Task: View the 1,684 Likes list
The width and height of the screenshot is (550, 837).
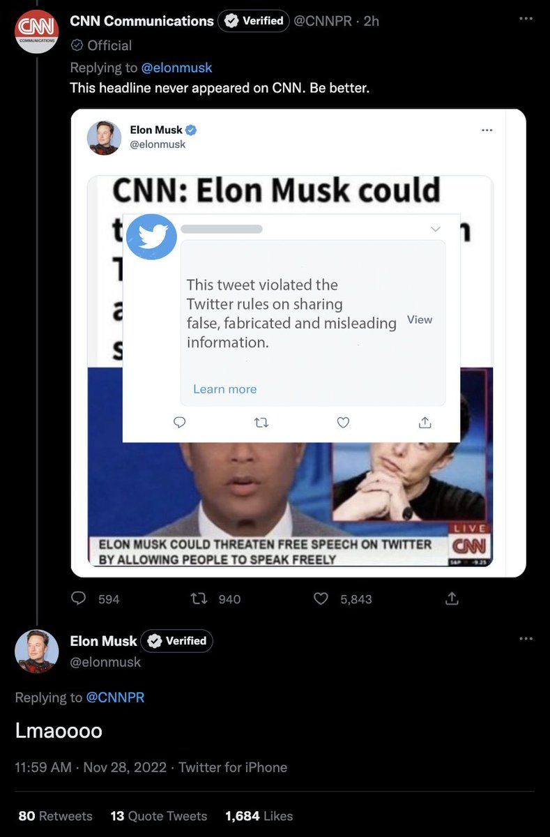Action: [x=259, y=815]
